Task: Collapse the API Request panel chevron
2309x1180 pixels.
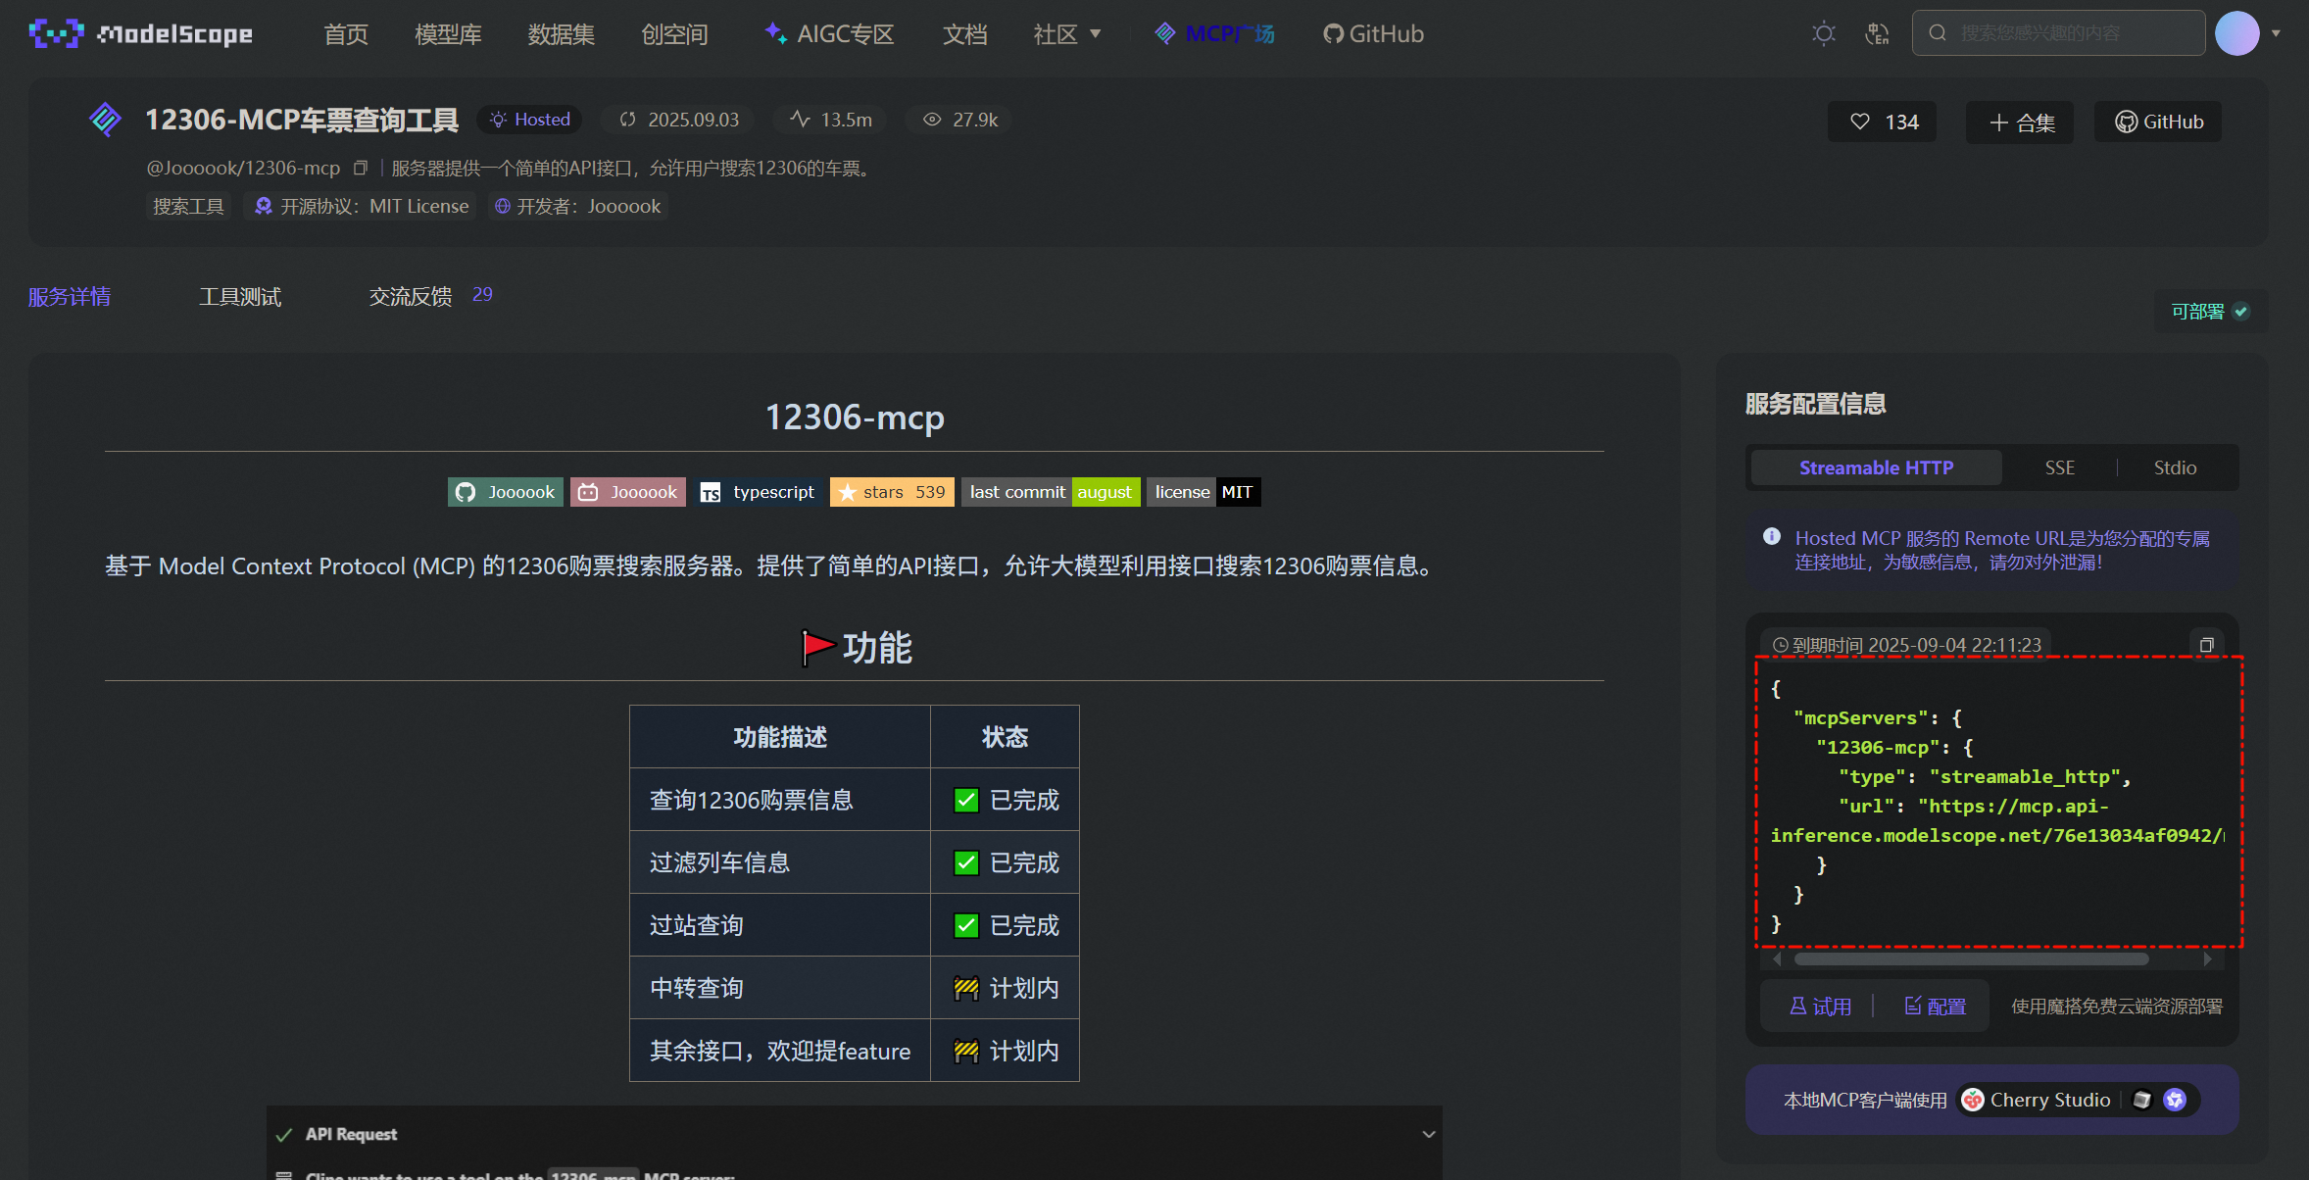Action: click(x=1428, y=1134)
